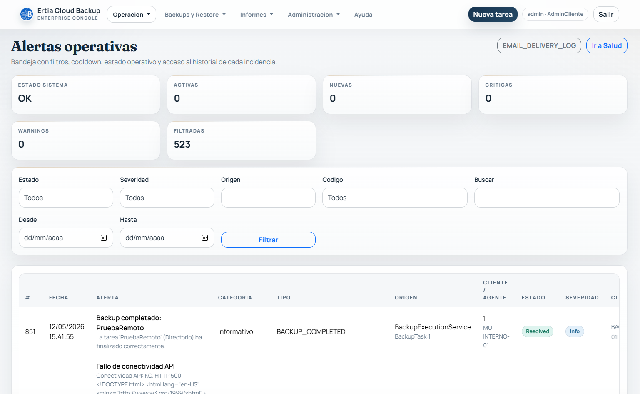Open the Severidad filter dropdown
This screenshot has width=640, height=394.
click(167, 198)
